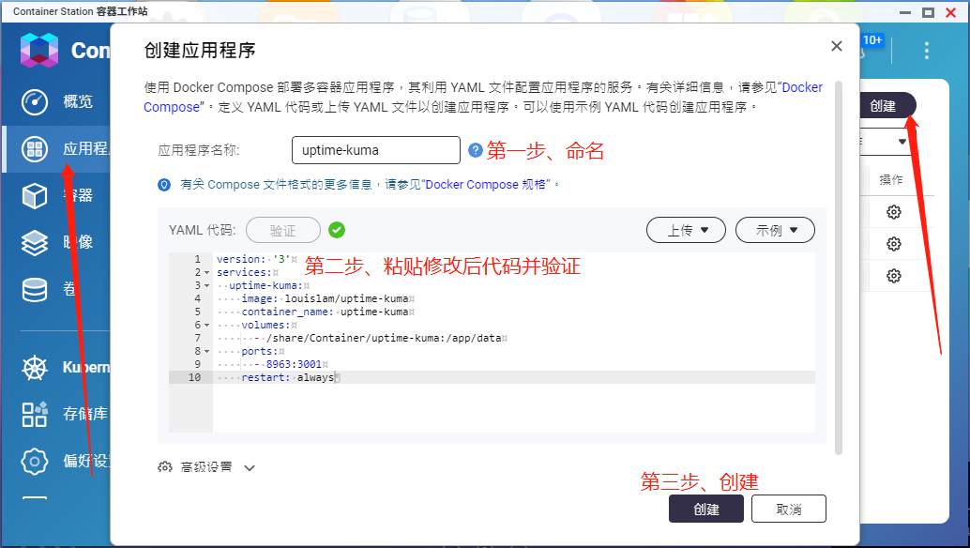Screen dimensions: 970x548
Task: Collapse the ports fold arrow on line 8
Action: point(206,351)
